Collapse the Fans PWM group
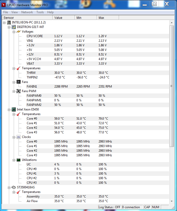Viewport: 177px width, 211px height. 14,91
